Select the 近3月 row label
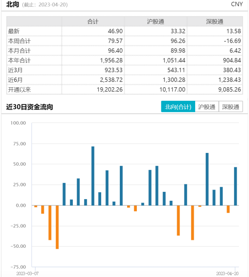The width and height of the screenshot is (249, 277). point(15,70)
